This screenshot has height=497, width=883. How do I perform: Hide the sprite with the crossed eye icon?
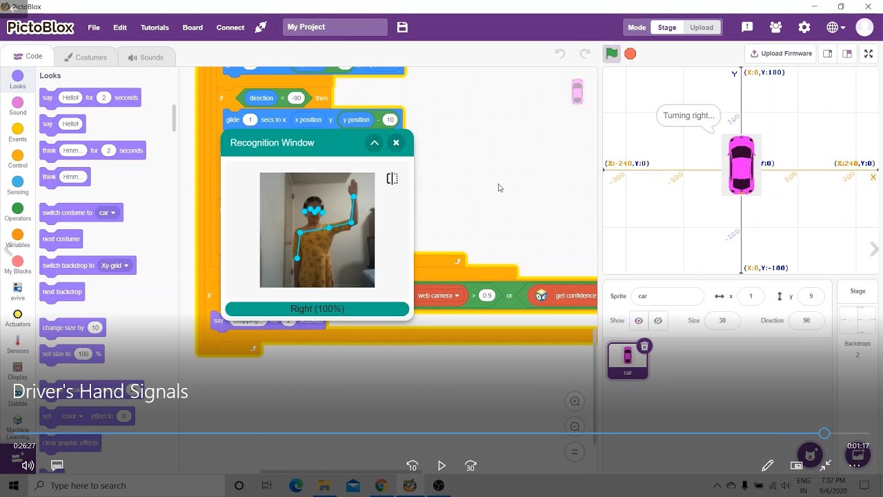click(x=658, y=321)
